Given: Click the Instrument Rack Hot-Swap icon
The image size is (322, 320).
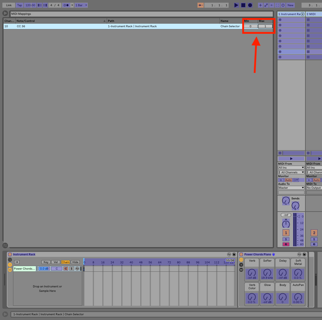Looking at the screenshot, I should 229,254.
